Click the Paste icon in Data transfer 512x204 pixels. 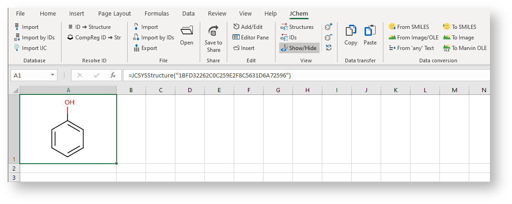[x=370, y=31]
